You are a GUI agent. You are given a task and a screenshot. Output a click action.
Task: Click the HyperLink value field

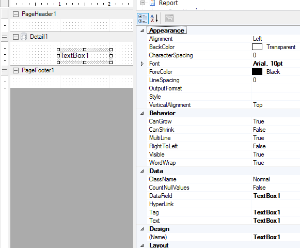pyautogui.click(x=276, y=204)
